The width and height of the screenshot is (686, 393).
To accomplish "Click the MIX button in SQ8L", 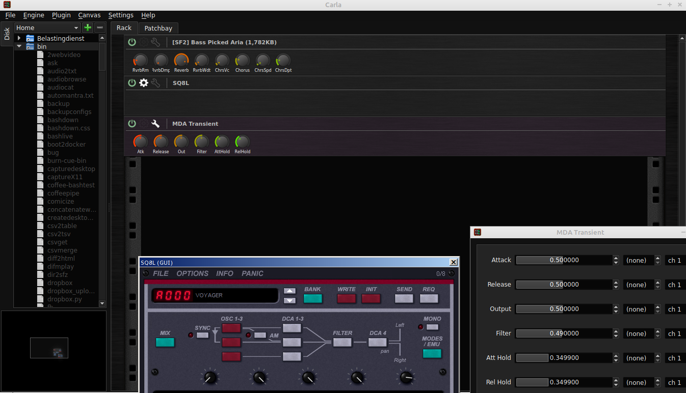I will pyautogui.click(x=165, y=342).
